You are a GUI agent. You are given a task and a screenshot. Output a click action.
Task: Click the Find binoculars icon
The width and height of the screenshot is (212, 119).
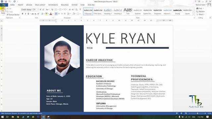(197, 8)
